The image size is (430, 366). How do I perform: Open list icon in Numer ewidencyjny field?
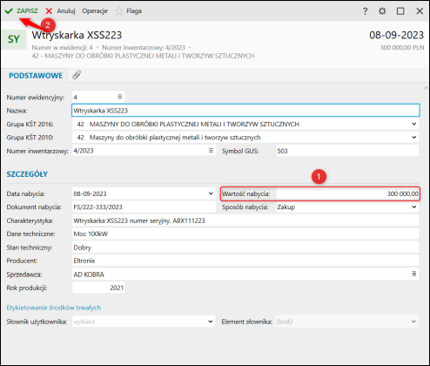coord(120,97)
